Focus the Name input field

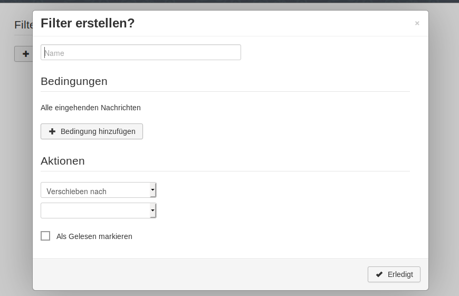click(x=141, y=52)
